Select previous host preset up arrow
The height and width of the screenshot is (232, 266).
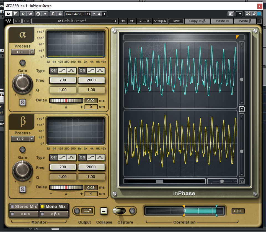click(x=94, y=14)
